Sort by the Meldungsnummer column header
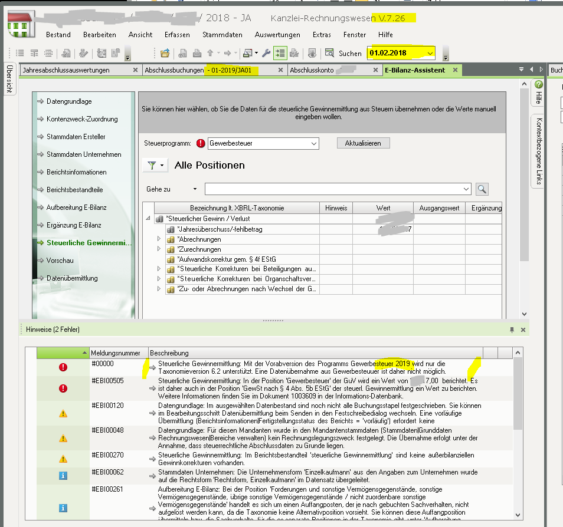 (x=119, y=353)
